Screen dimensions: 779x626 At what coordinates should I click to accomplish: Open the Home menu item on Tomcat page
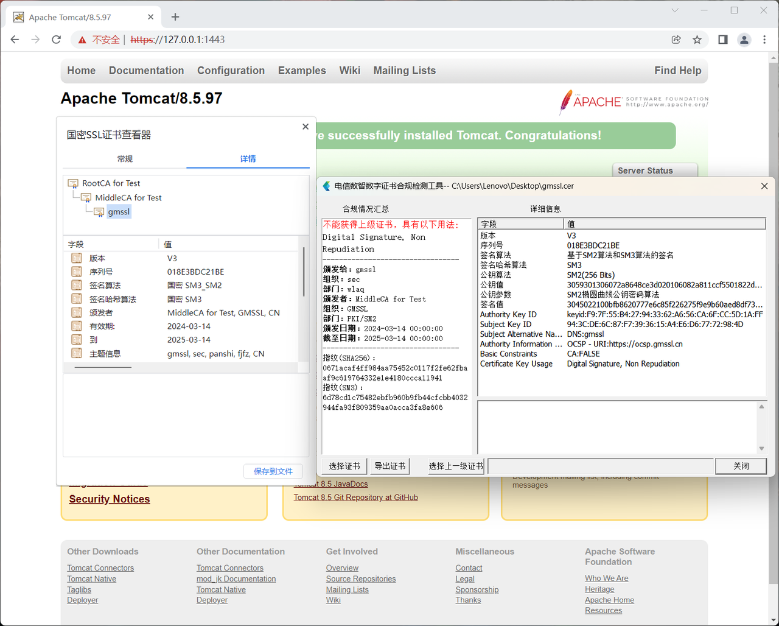tap(82, 71)
